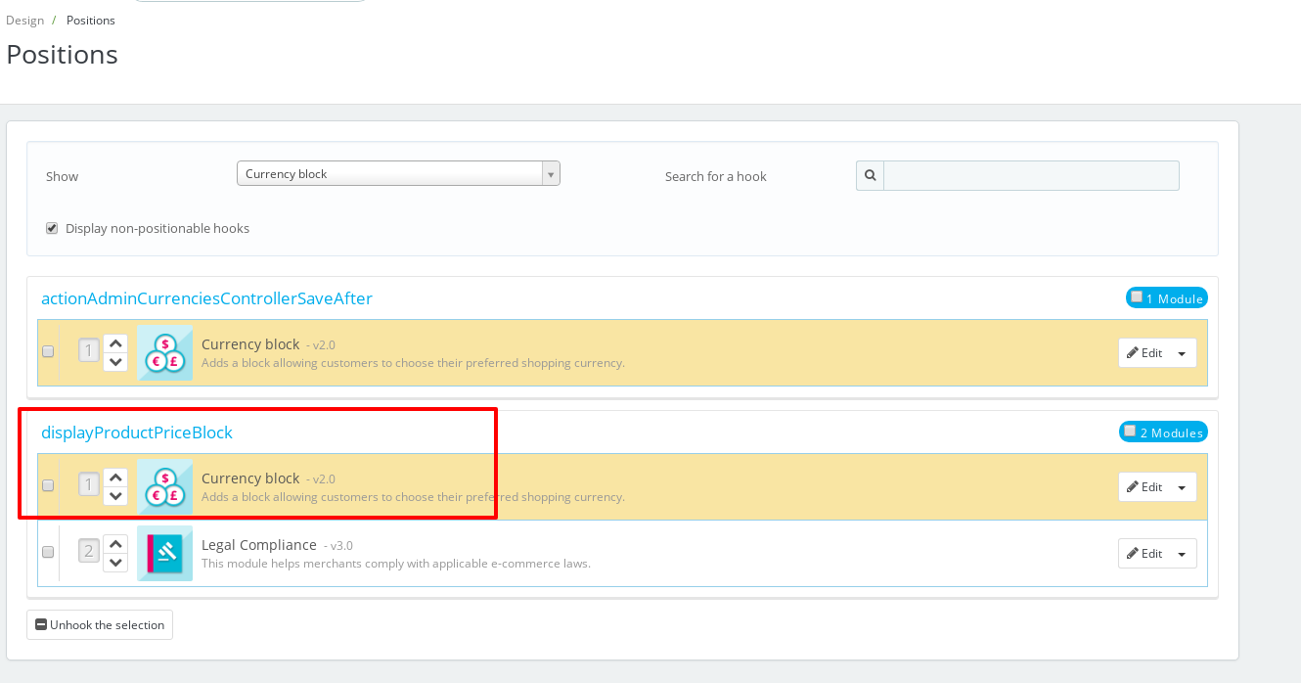Edit Currency block in displayProductPriceBlock
This screenshot has height=683, width=1301.
(x=1144, y=487)
